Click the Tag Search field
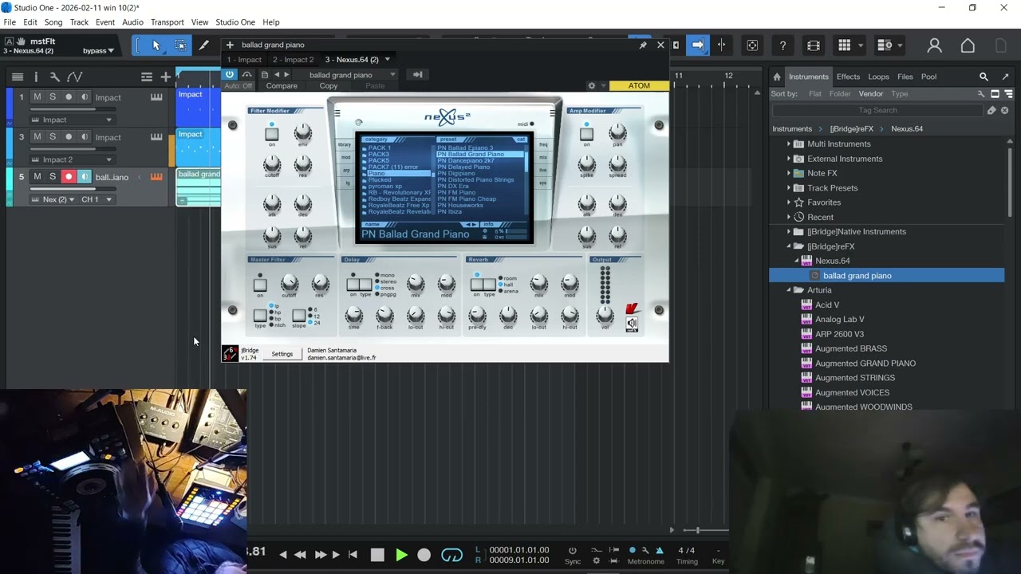Viewport: 1021px width, 574px height. click(878, 110)
